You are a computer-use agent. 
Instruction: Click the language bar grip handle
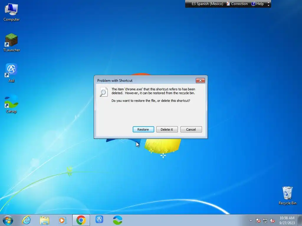[x=187, y=4]
